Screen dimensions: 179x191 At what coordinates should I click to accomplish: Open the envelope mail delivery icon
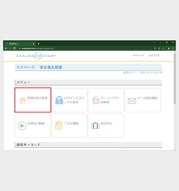click(132, 101)
